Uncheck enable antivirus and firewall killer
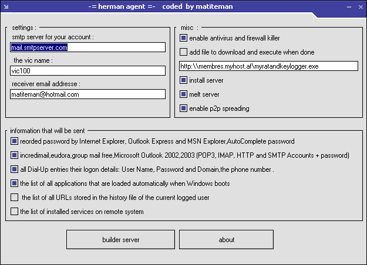This screenshot has height=265, width=367. (184, 38)
